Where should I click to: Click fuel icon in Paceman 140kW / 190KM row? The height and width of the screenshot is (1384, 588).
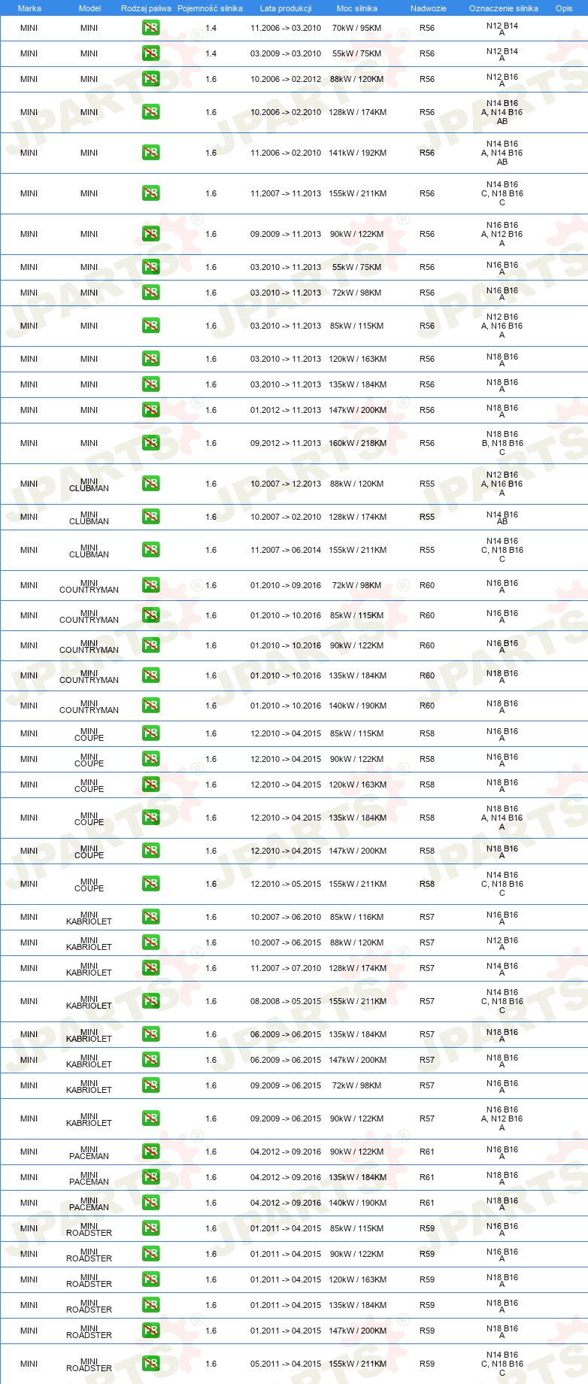pyautogui.click(x=150, y=1203)
